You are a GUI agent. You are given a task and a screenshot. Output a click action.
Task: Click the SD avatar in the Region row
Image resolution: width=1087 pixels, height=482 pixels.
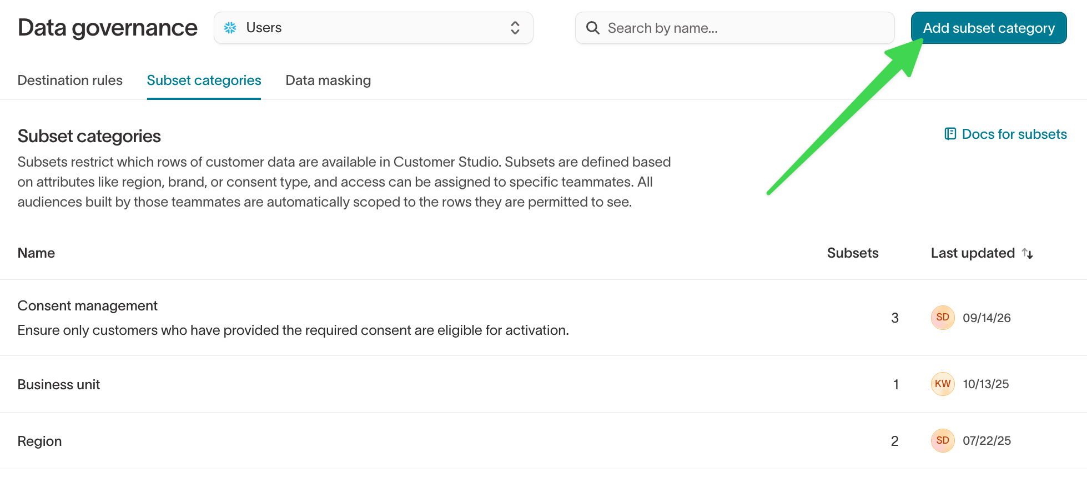click(943, 441)
